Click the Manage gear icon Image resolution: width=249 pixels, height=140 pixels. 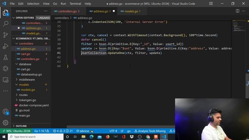(5, 122)
